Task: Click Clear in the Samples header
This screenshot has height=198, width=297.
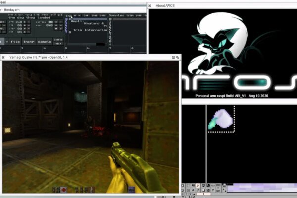Action: [x=130, y=15]
